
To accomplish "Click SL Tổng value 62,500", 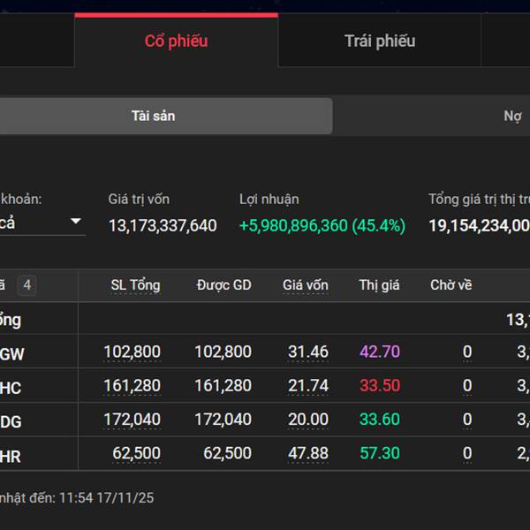I will pyautogui.click(x=137, y=453).
